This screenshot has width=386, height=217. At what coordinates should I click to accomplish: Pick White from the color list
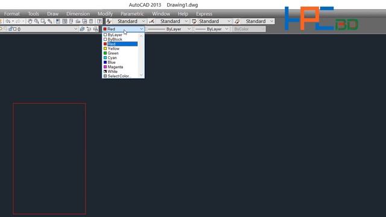click(x=121, y=71)
